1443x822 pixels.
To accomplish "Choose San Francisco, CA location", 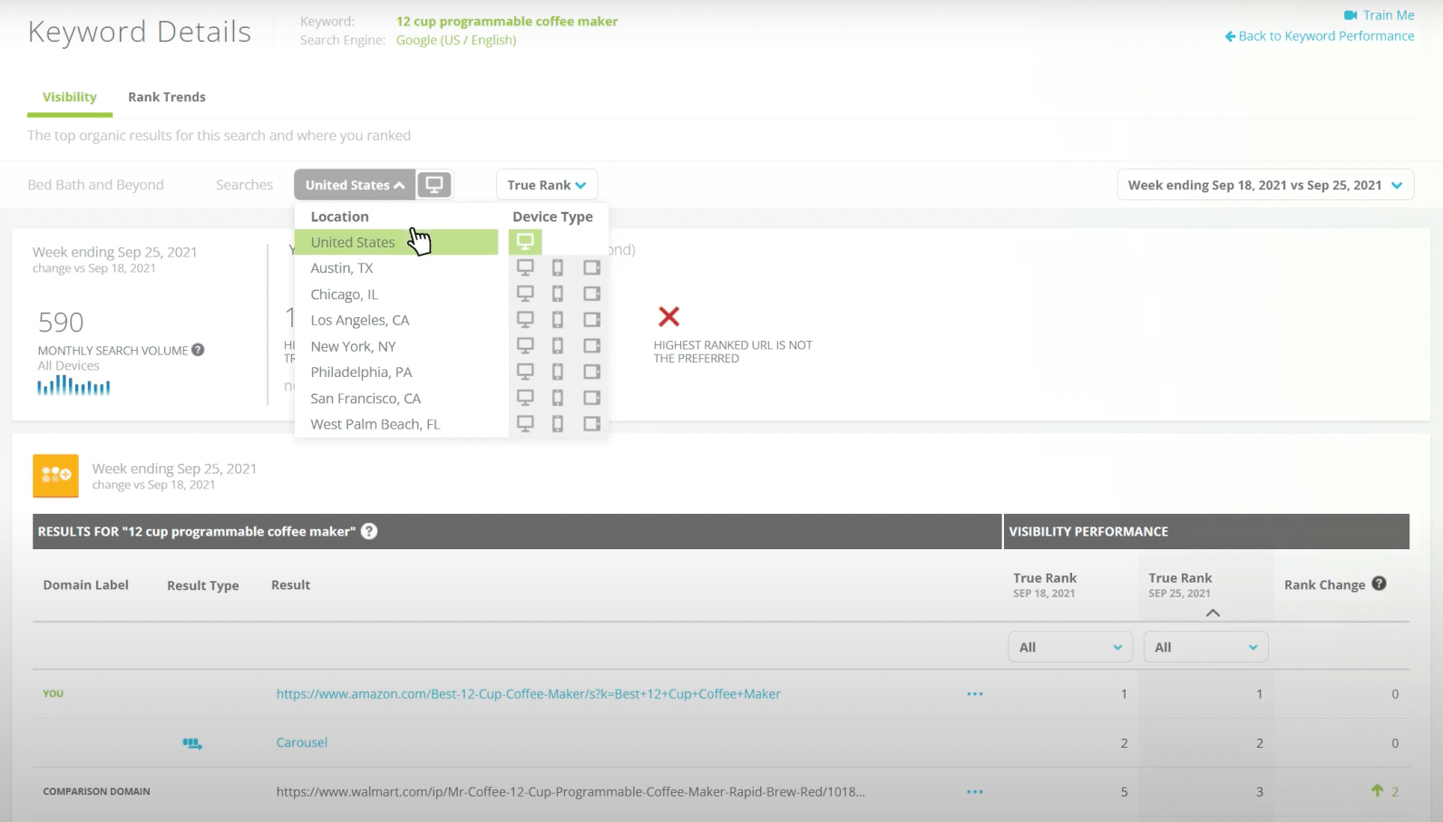I will (x=366, y=399).
